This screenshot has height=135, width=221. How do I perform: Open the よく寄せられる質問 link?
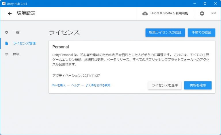point(98,85)
